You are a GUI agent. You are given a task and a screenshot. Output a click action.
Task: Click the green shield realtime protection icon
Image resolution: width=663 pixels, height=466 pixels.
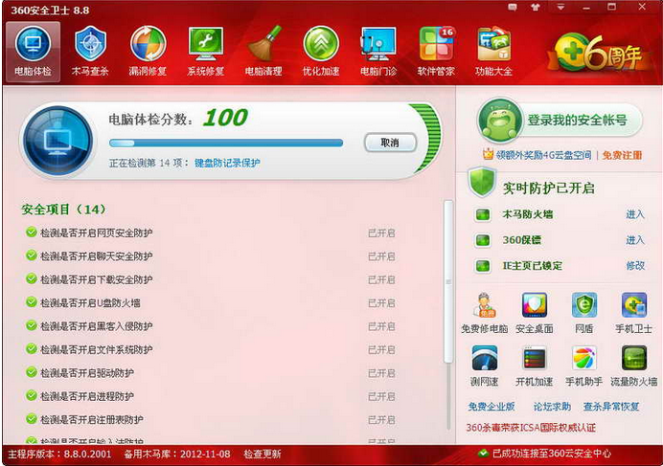[482, 182]
